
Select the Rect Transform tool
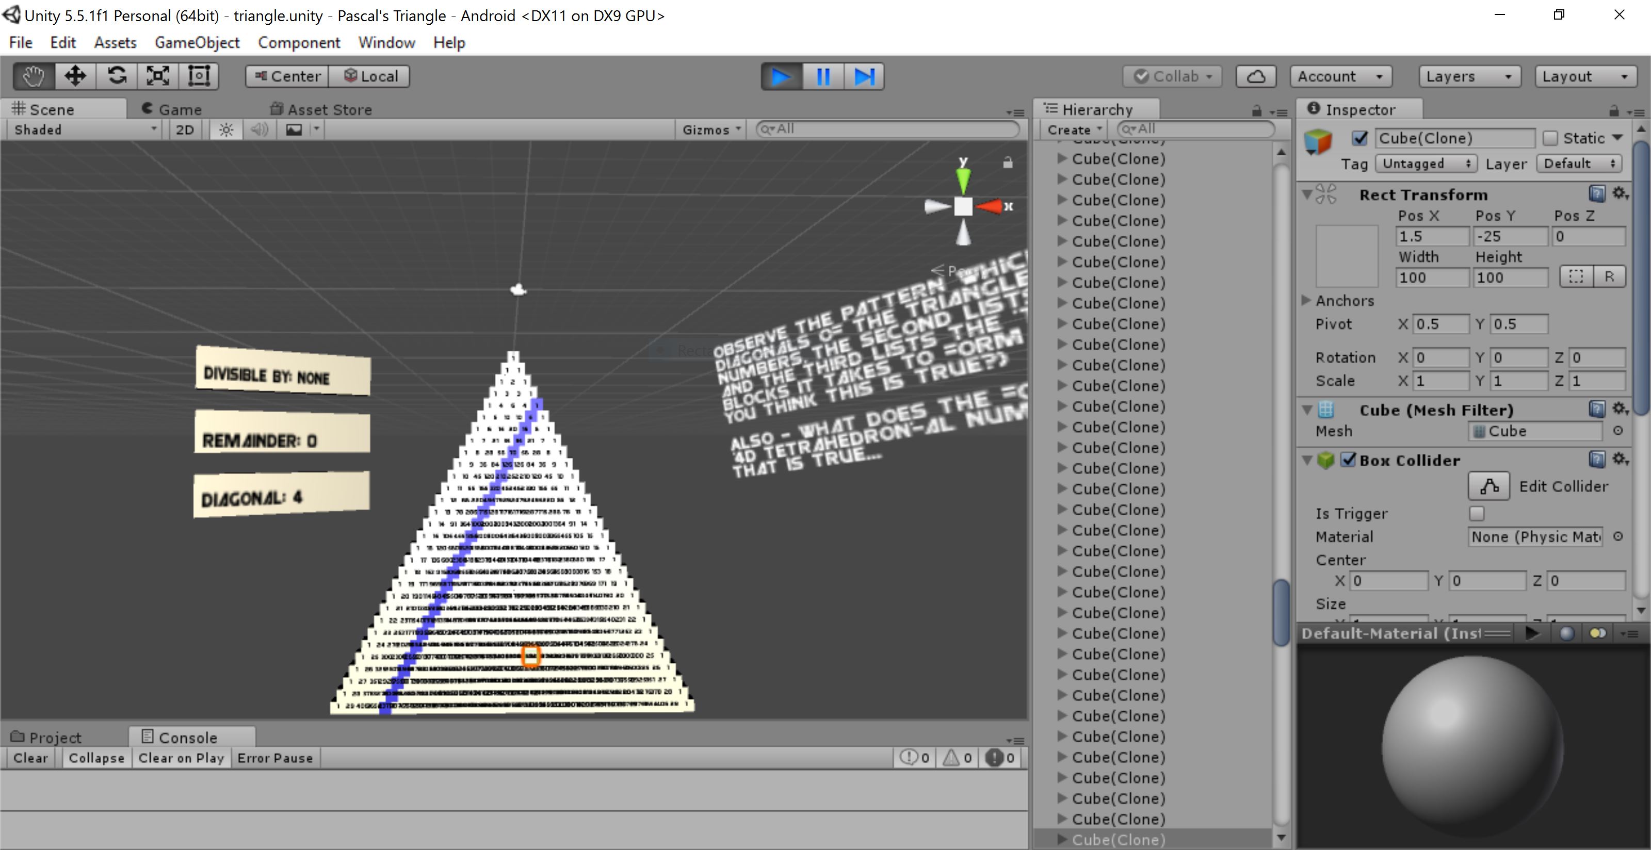(x=199, y=76)
